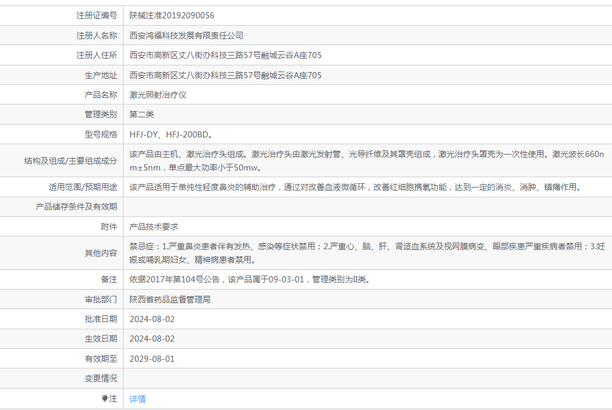Click approving department 陕西省药品监督管理局
612x410 pixels.
coord(170,299)
